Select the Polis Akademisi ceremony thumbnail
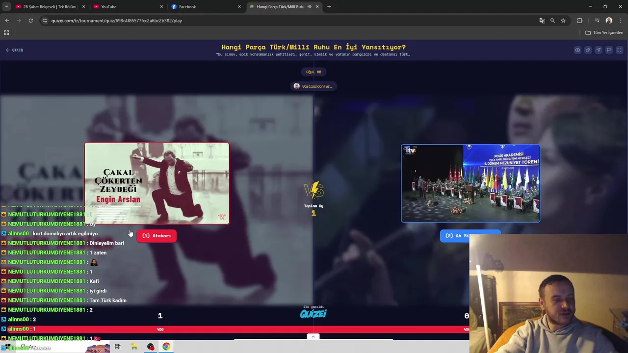Viewport: 628px width, 353px height. 471,183
